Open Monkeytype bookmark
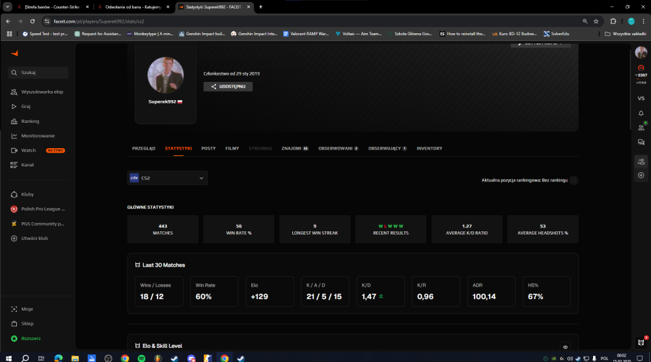The width and height of the screenshot is (651, 362). (150, 34)
